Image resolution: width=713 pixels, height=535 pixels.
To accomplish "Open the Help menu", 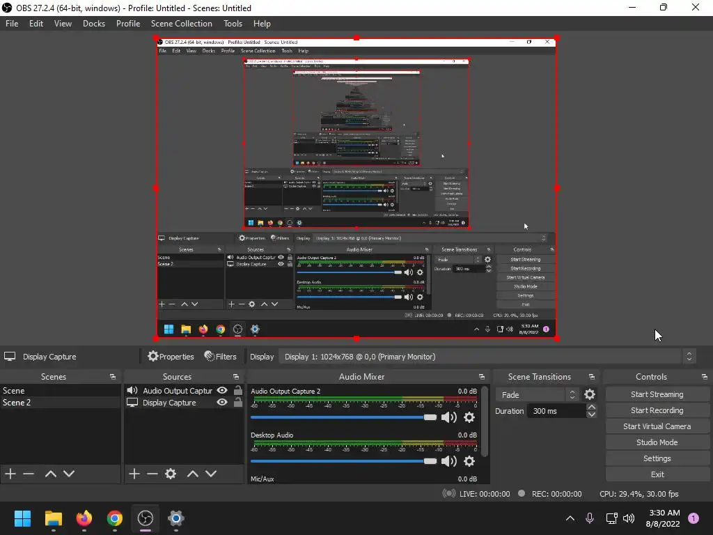I will point(262,24).
